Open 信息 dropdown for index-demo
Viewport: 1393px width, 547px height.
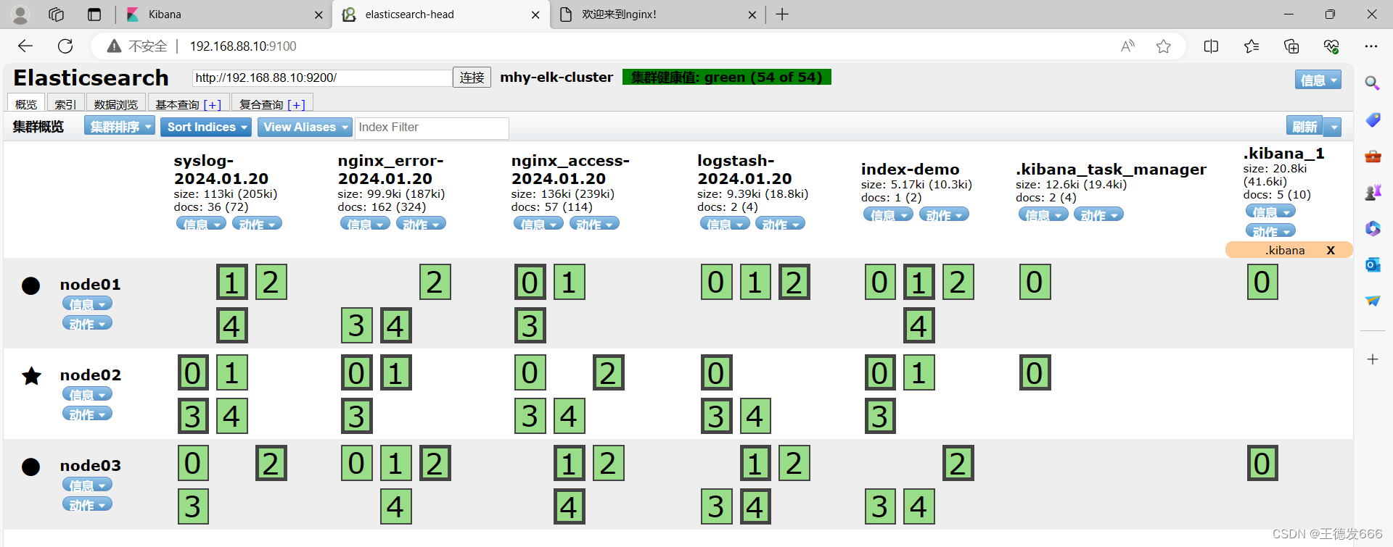pos(888,214)
